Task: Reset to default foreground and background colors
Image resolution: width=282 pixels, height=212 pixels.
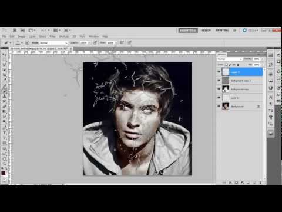Action: click(2, 168)
